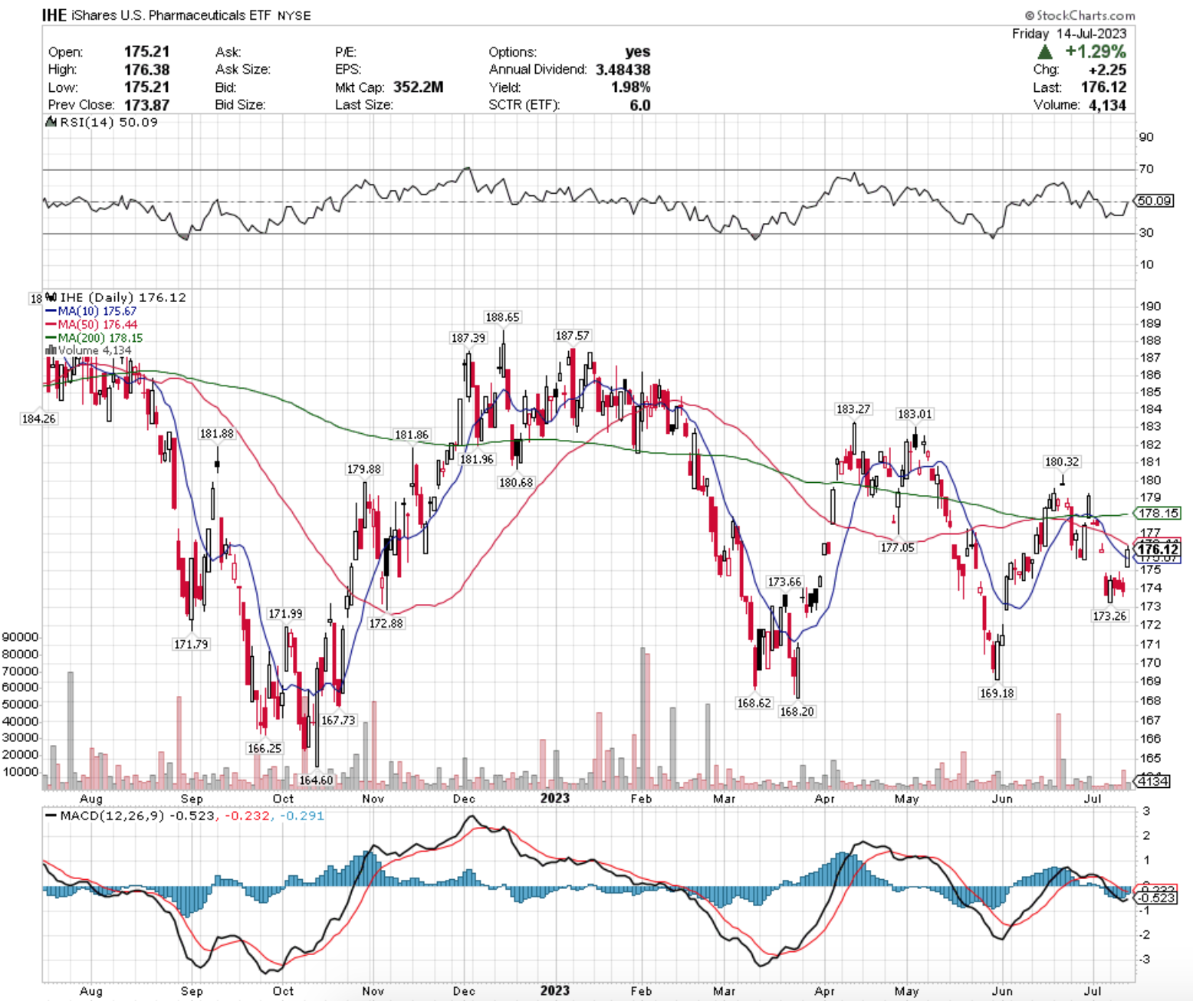Click the StockCharts.com copyright watermark link
This screenshot has width=1193, height=1001.
point(1080,15)
